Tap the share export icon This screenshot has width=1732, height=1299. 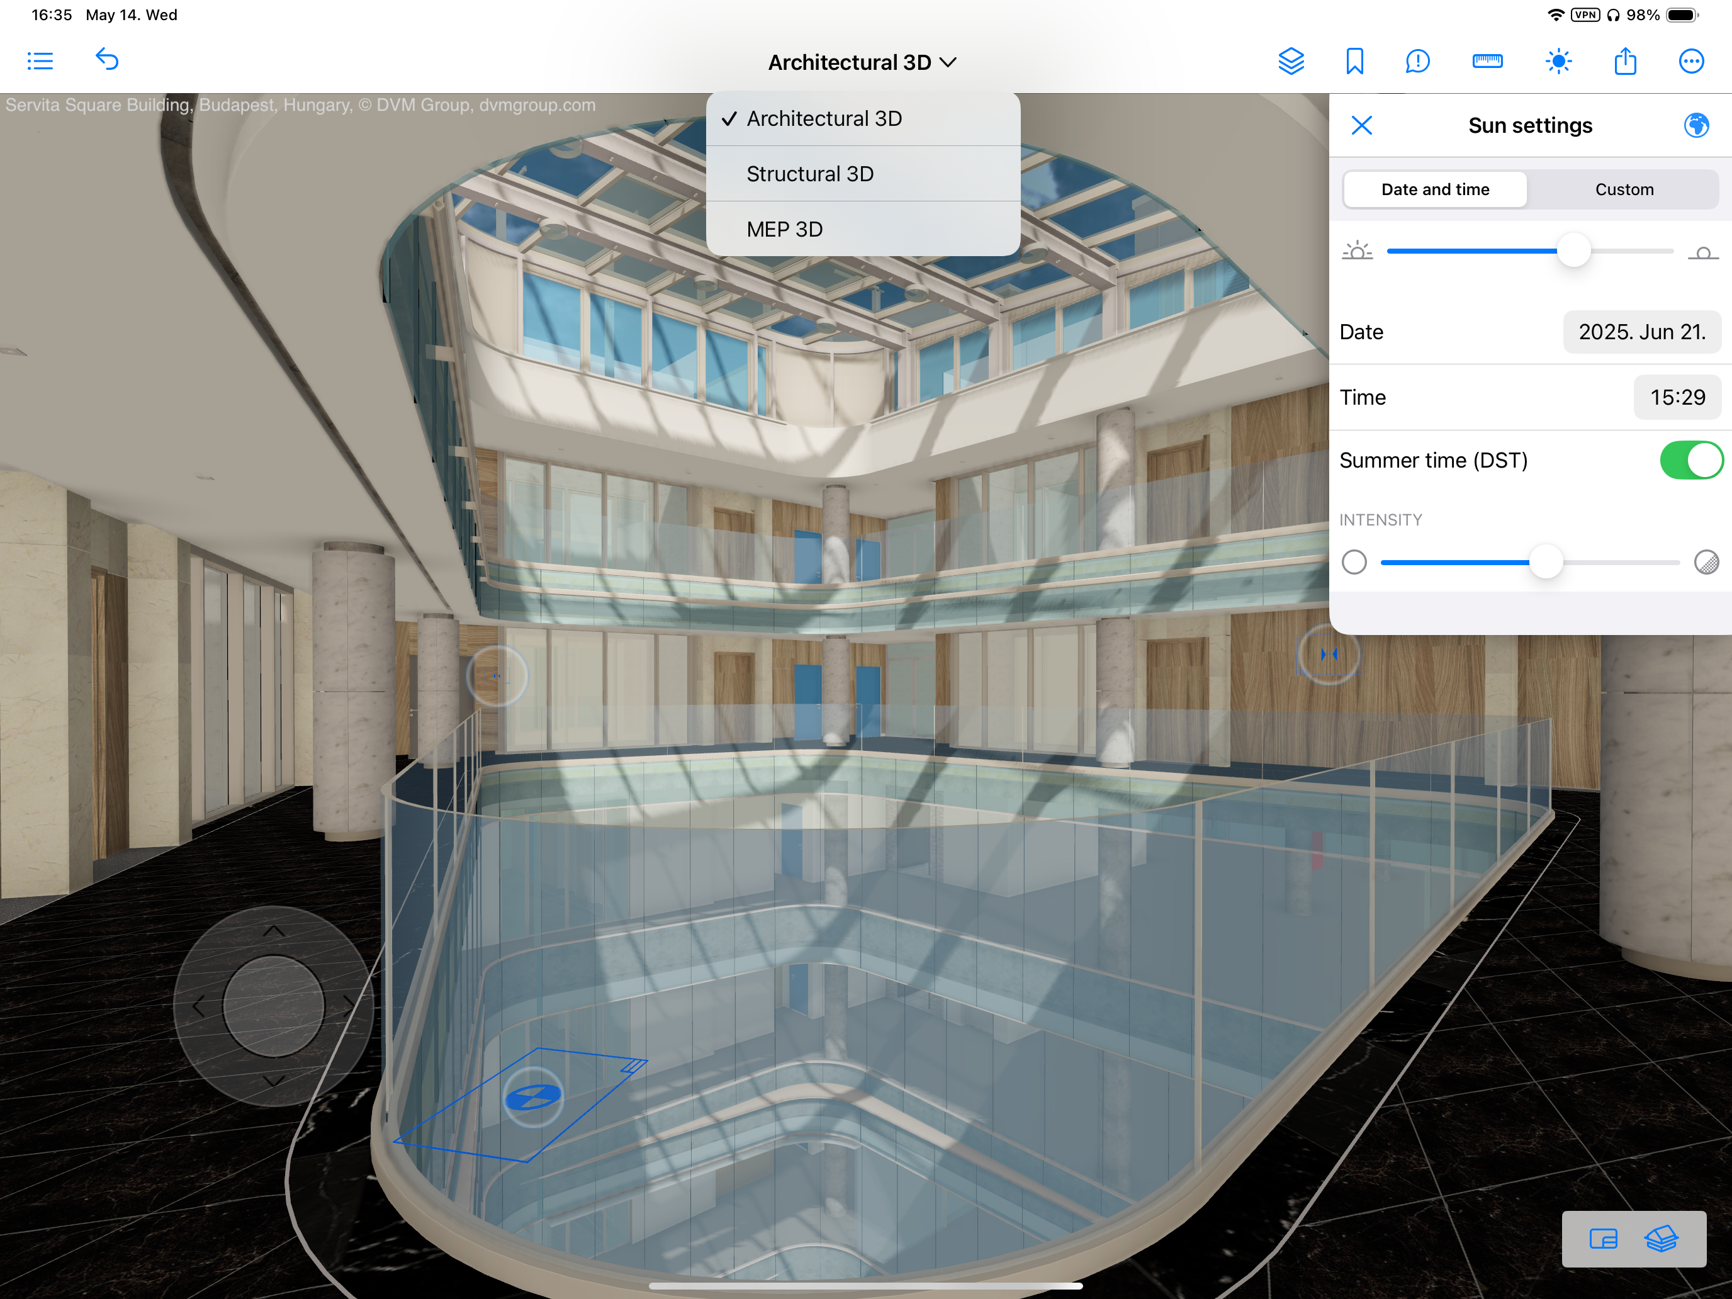coord(1625,61)
